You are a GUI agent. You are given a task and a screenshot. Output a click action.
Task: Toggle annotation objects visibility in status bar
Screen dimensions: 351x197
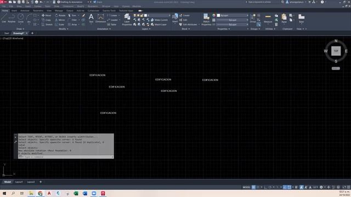coord(302,187)
